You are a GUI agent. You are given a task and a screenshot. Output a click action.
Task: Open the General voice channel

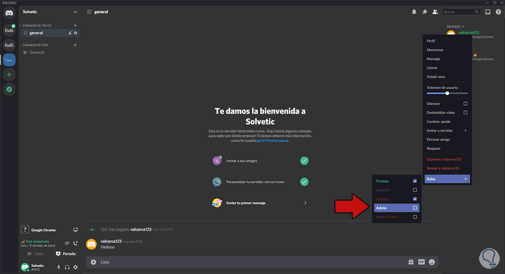(x=50, y=52)
